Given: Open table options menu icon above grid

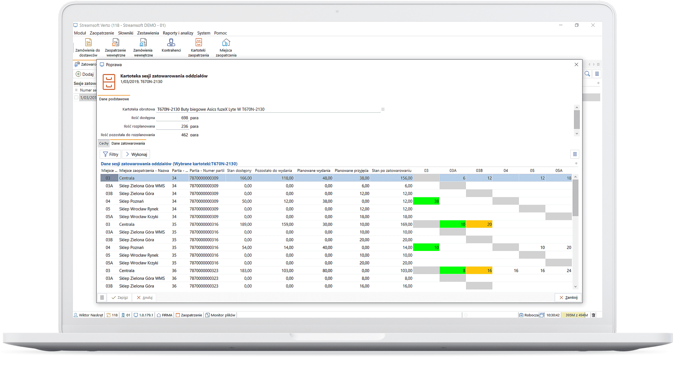Looking at the screenshot, I should [x=575, y=154].
